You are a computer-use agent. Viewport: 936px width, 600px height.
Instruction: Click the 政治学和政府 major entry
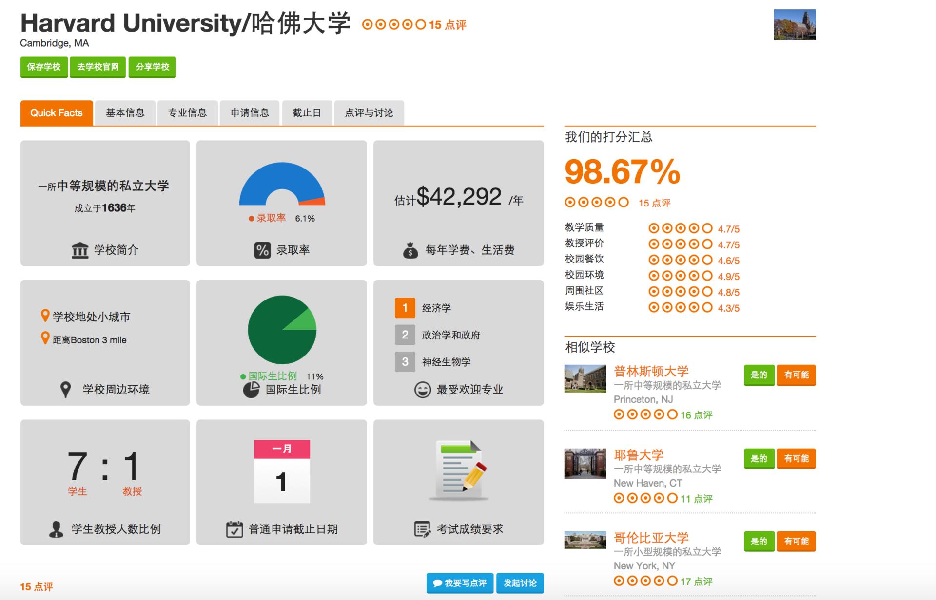coord(451,335)
